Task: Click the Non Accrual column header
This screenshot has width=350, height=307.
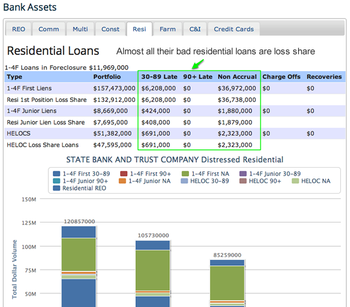Action: pos(237,77)
